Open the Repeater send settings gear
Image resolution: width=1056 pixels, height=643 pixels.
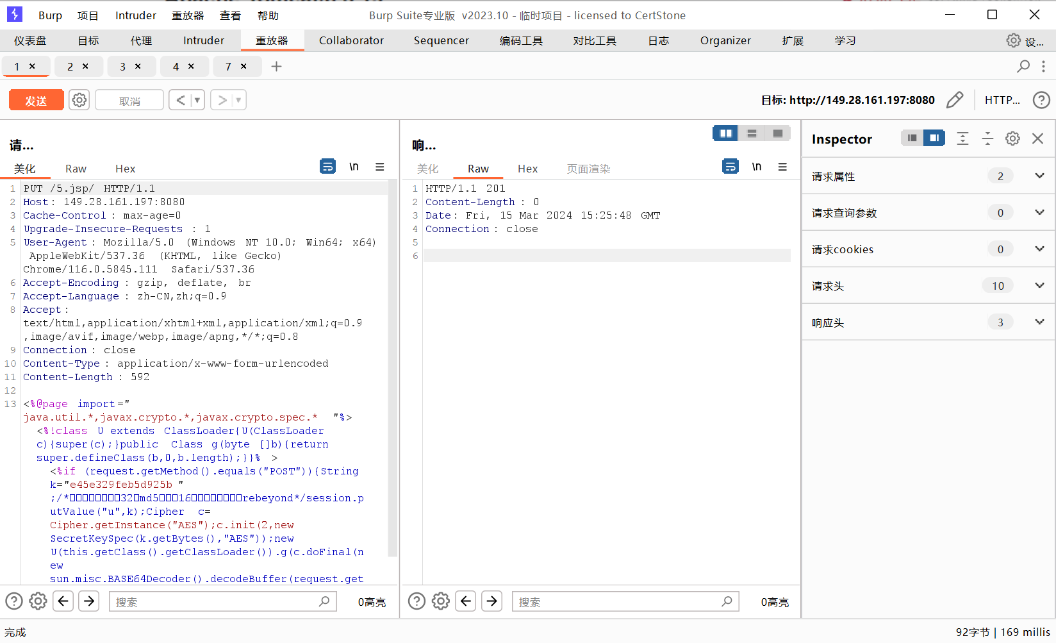[x=79, y=100]
